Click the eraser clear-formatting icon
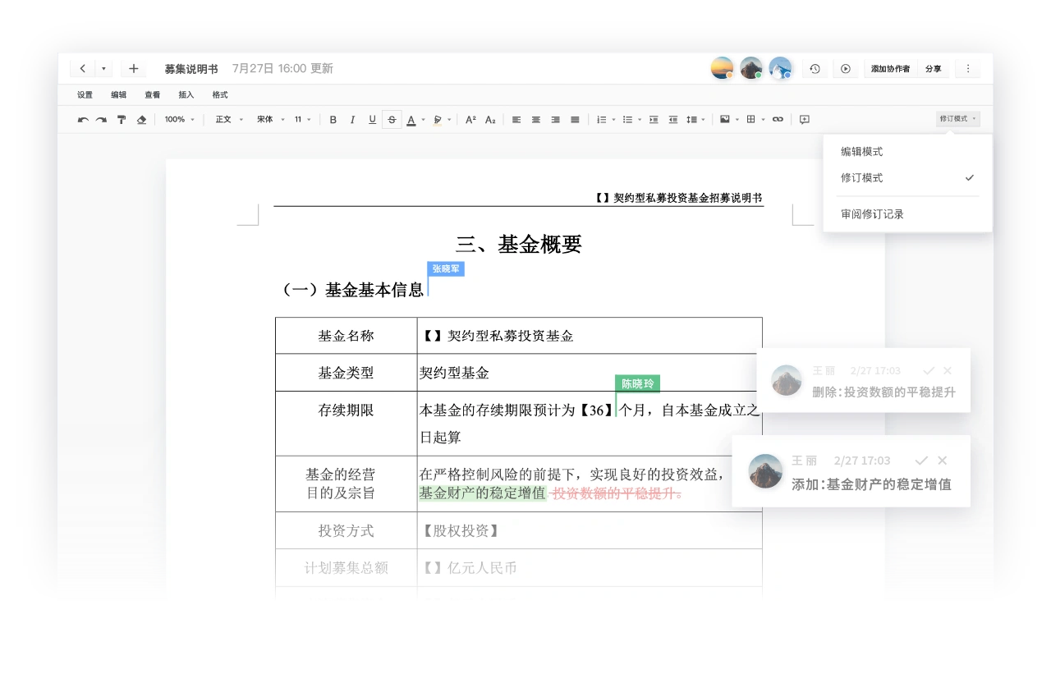This screenshot has height=674, width=1051. pos(141,120)
